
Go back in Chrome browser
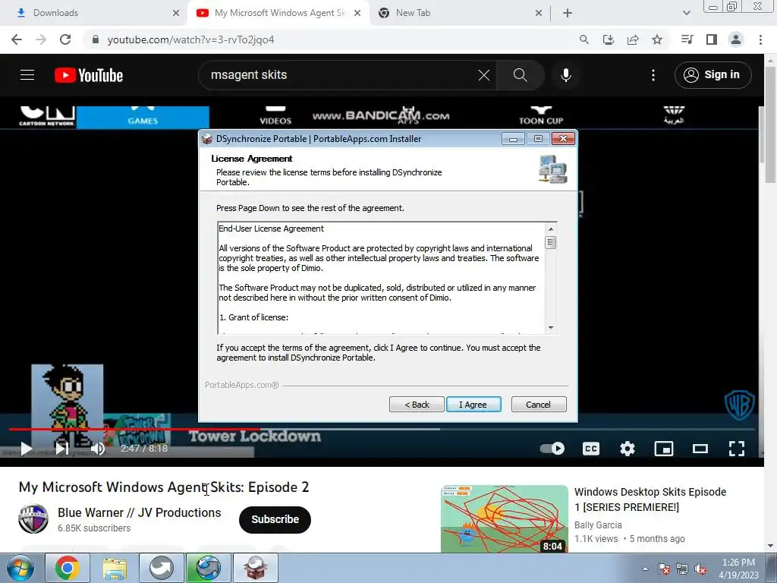point(17,39)
